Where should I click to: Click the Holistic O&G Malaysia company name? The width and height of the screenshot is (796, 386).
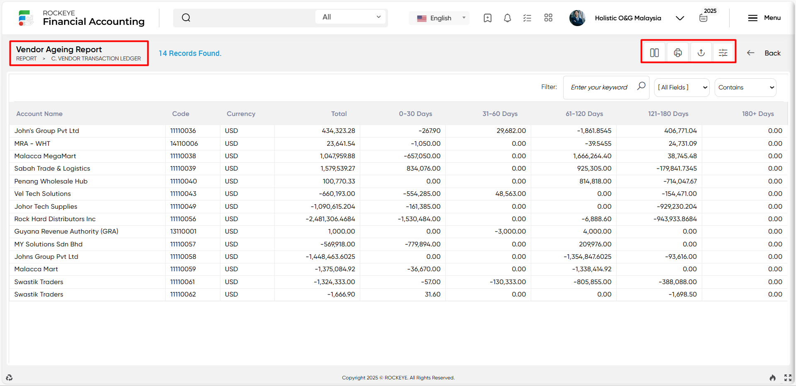(x=628, y=18)
